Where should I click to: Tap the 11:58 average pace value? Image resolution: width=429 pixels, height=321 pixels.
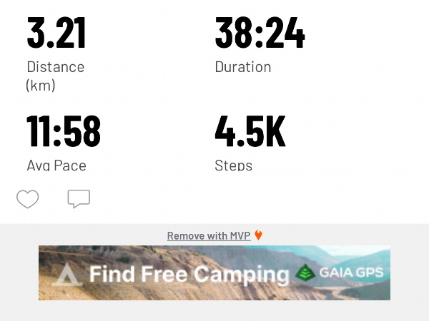coord(64,131)
